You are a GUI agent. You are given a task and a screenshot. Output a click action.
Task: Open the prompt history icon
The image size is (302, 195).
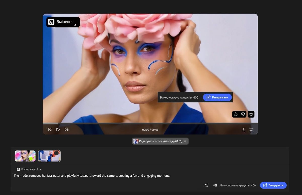[207, 185]
